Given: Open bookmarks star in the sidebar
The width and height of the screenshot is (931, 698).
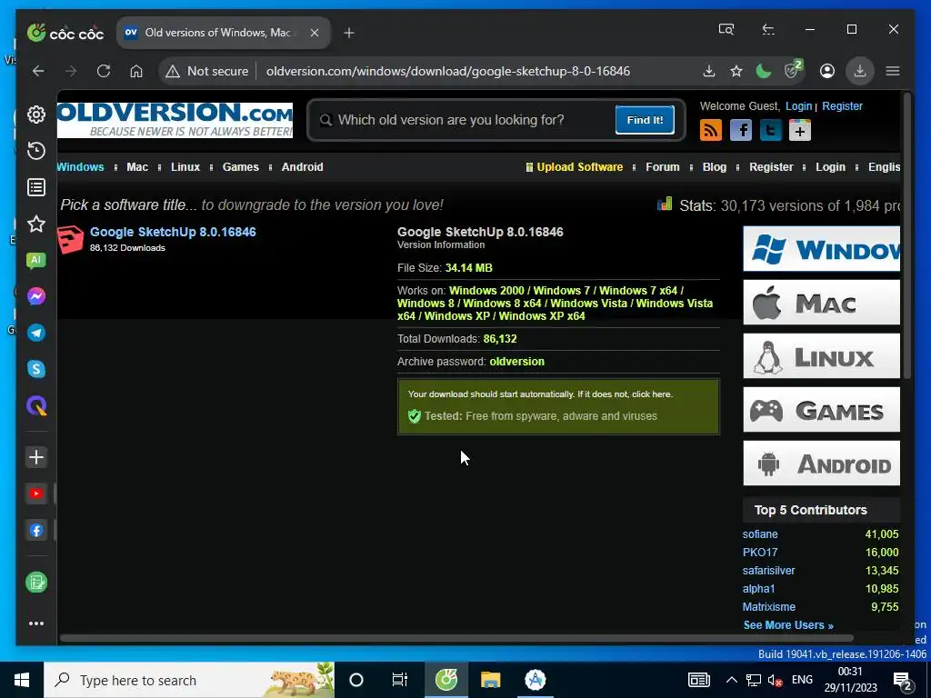Looking at the screenshot, I should click(36, 224).
